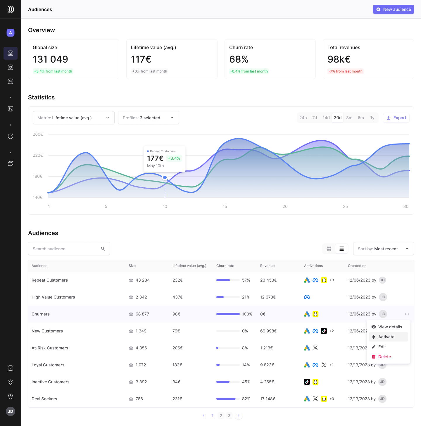
Task: Open Sort by Most recent dropdown
Action: pyautogui.click(x=383, y=249)
